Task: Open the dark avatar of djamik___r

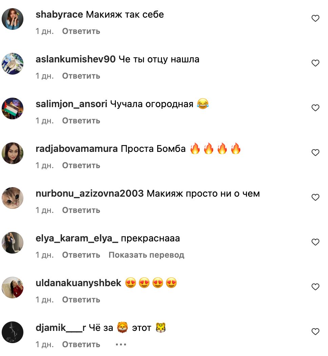Action: coord(13,332)
